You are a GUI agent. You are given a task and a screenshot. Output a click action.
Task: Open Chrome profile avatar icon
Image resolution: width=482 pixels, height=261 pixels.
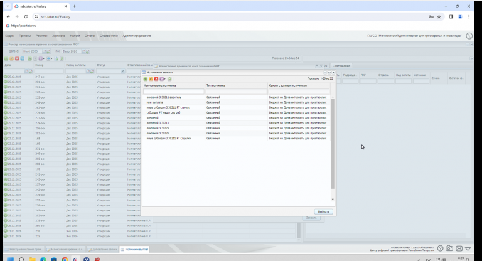click(x=460, y=16)
